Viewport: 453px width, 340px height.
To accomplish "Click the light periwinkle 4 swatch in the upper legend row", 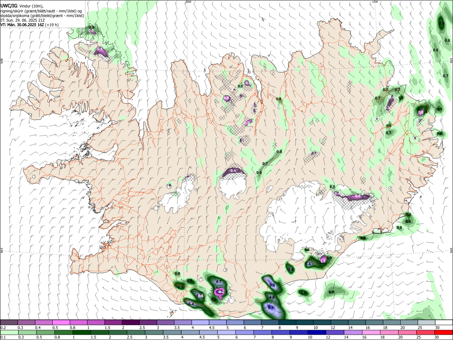I will click(200, 322).
